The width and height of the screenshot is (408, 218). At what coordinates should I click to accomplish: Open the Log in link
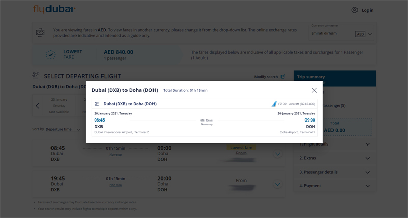coord(367,10)
